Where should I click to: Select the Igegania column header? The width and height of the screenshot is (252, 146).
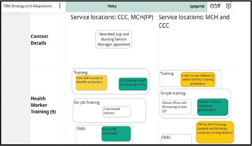(x=183, y=6)
